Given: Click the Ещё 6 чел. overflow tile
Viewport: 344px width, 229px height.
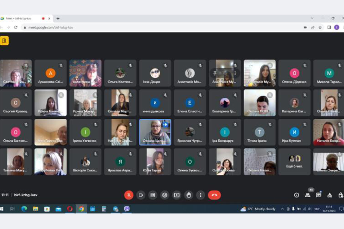Looking at the screenshot, I should tap(294, 162).
